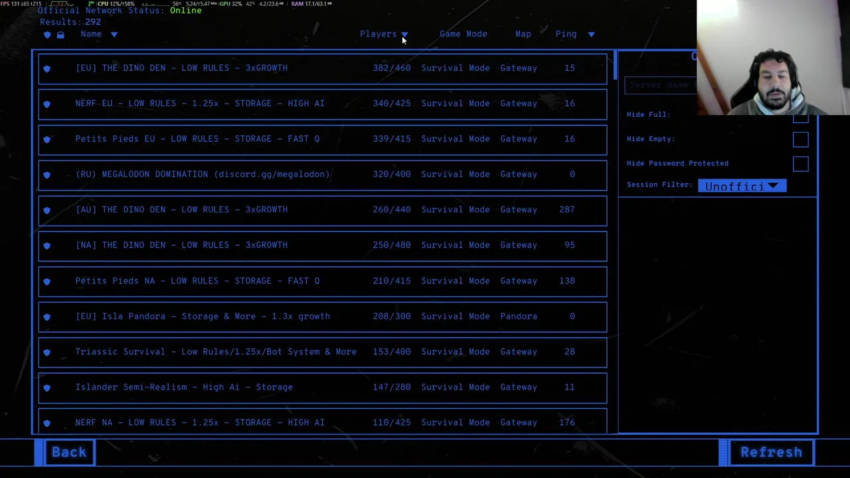Click the shield icon of Triassic Survival row
Screen dimensions: 850x478
coord(46,352)
